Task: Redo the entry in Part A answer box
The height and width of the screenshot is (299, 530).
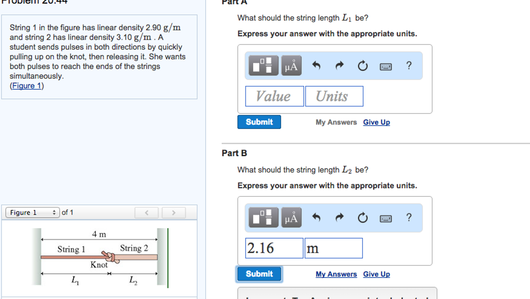Action: [339, 65]
